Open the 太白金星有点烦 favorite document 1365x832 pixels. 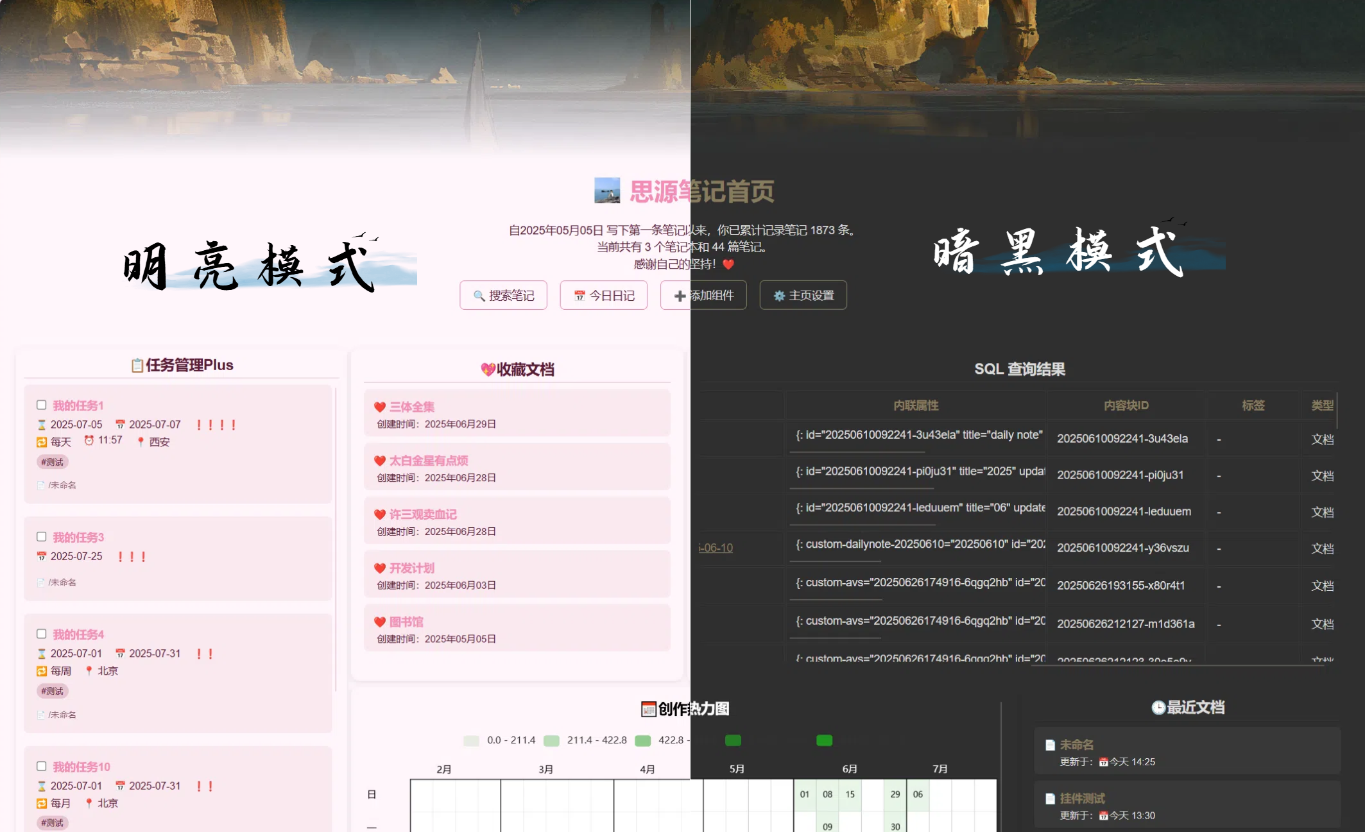coord(429,461)
